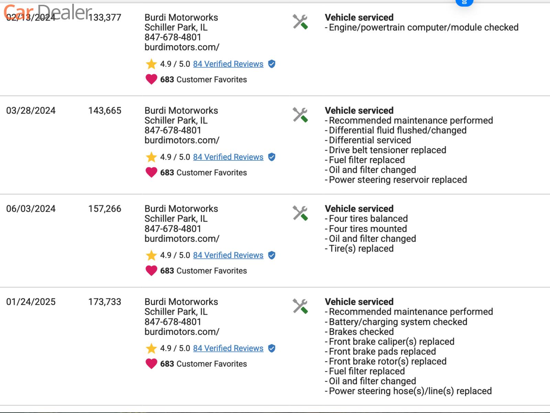Click heart favorites icon in 03/28/2024 row

point(151,172)
